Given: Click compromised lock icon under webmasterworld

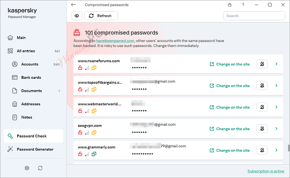Looking at the screenshot, I should [80, 111].
